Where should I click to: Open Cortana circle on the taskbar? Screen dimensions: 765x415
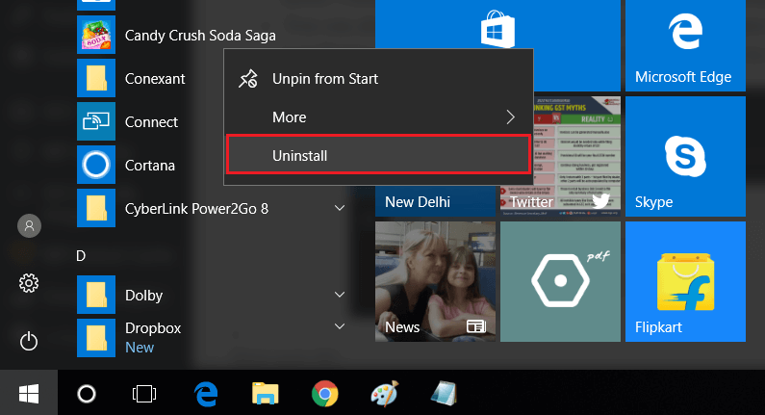[87, 394]
